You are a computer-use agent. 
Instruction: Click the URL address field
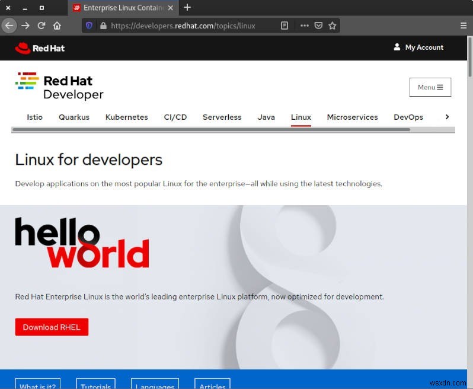point(183,25)
